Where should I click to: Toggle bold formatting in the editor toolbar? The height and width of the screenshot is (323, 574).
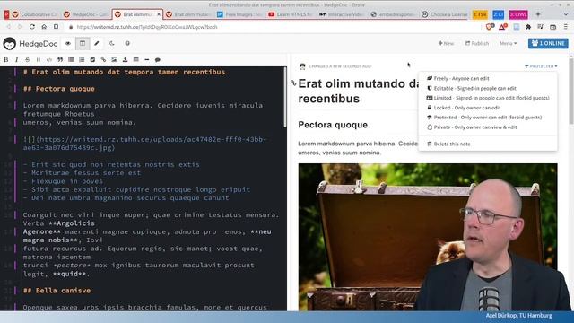6,60
